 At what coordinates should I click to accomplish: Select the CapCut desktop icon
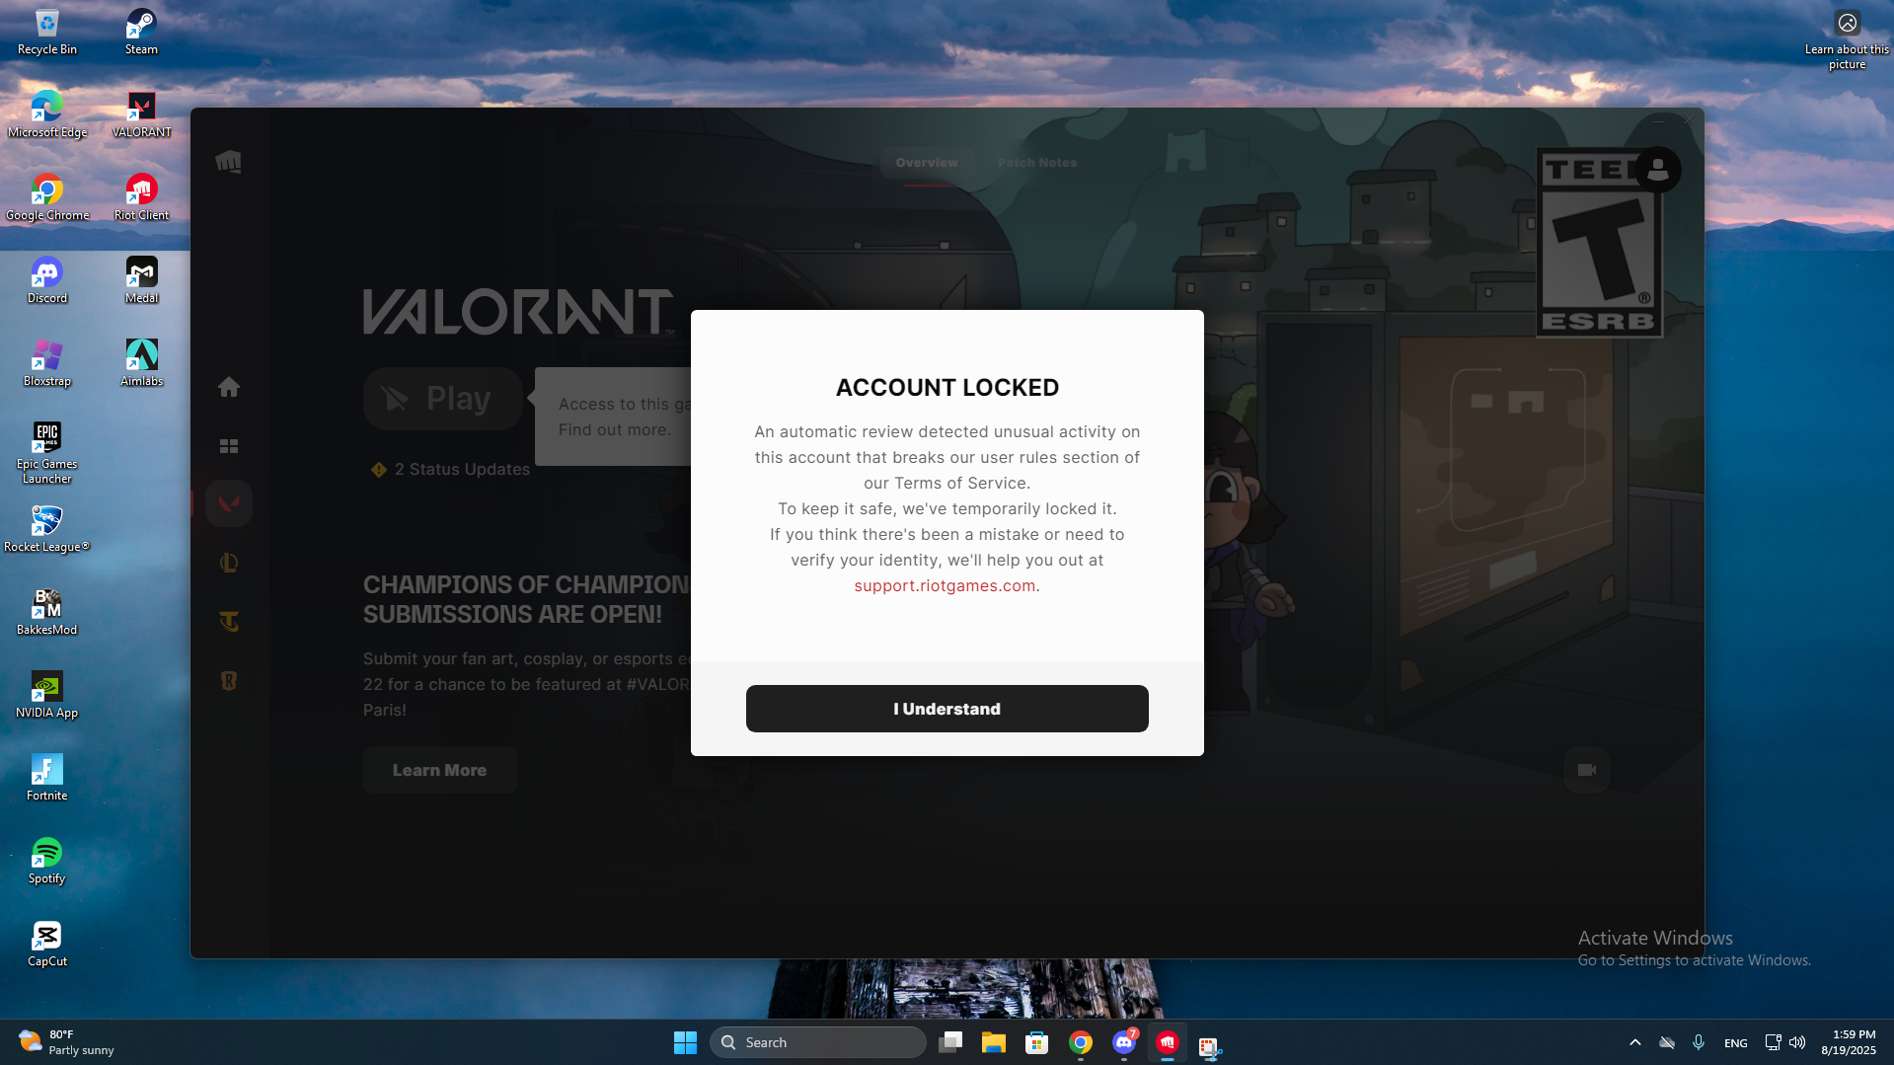point(46,944)
